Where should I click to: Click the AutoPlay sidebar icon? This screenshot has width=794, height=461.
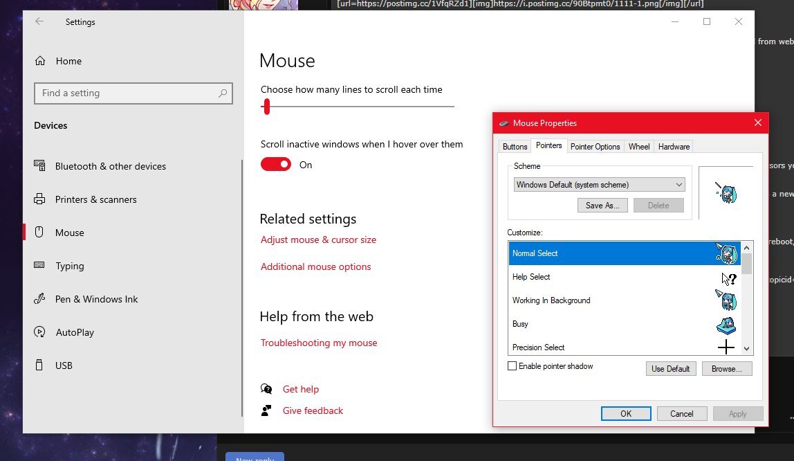pyautogui.click(x=38, y=332)
